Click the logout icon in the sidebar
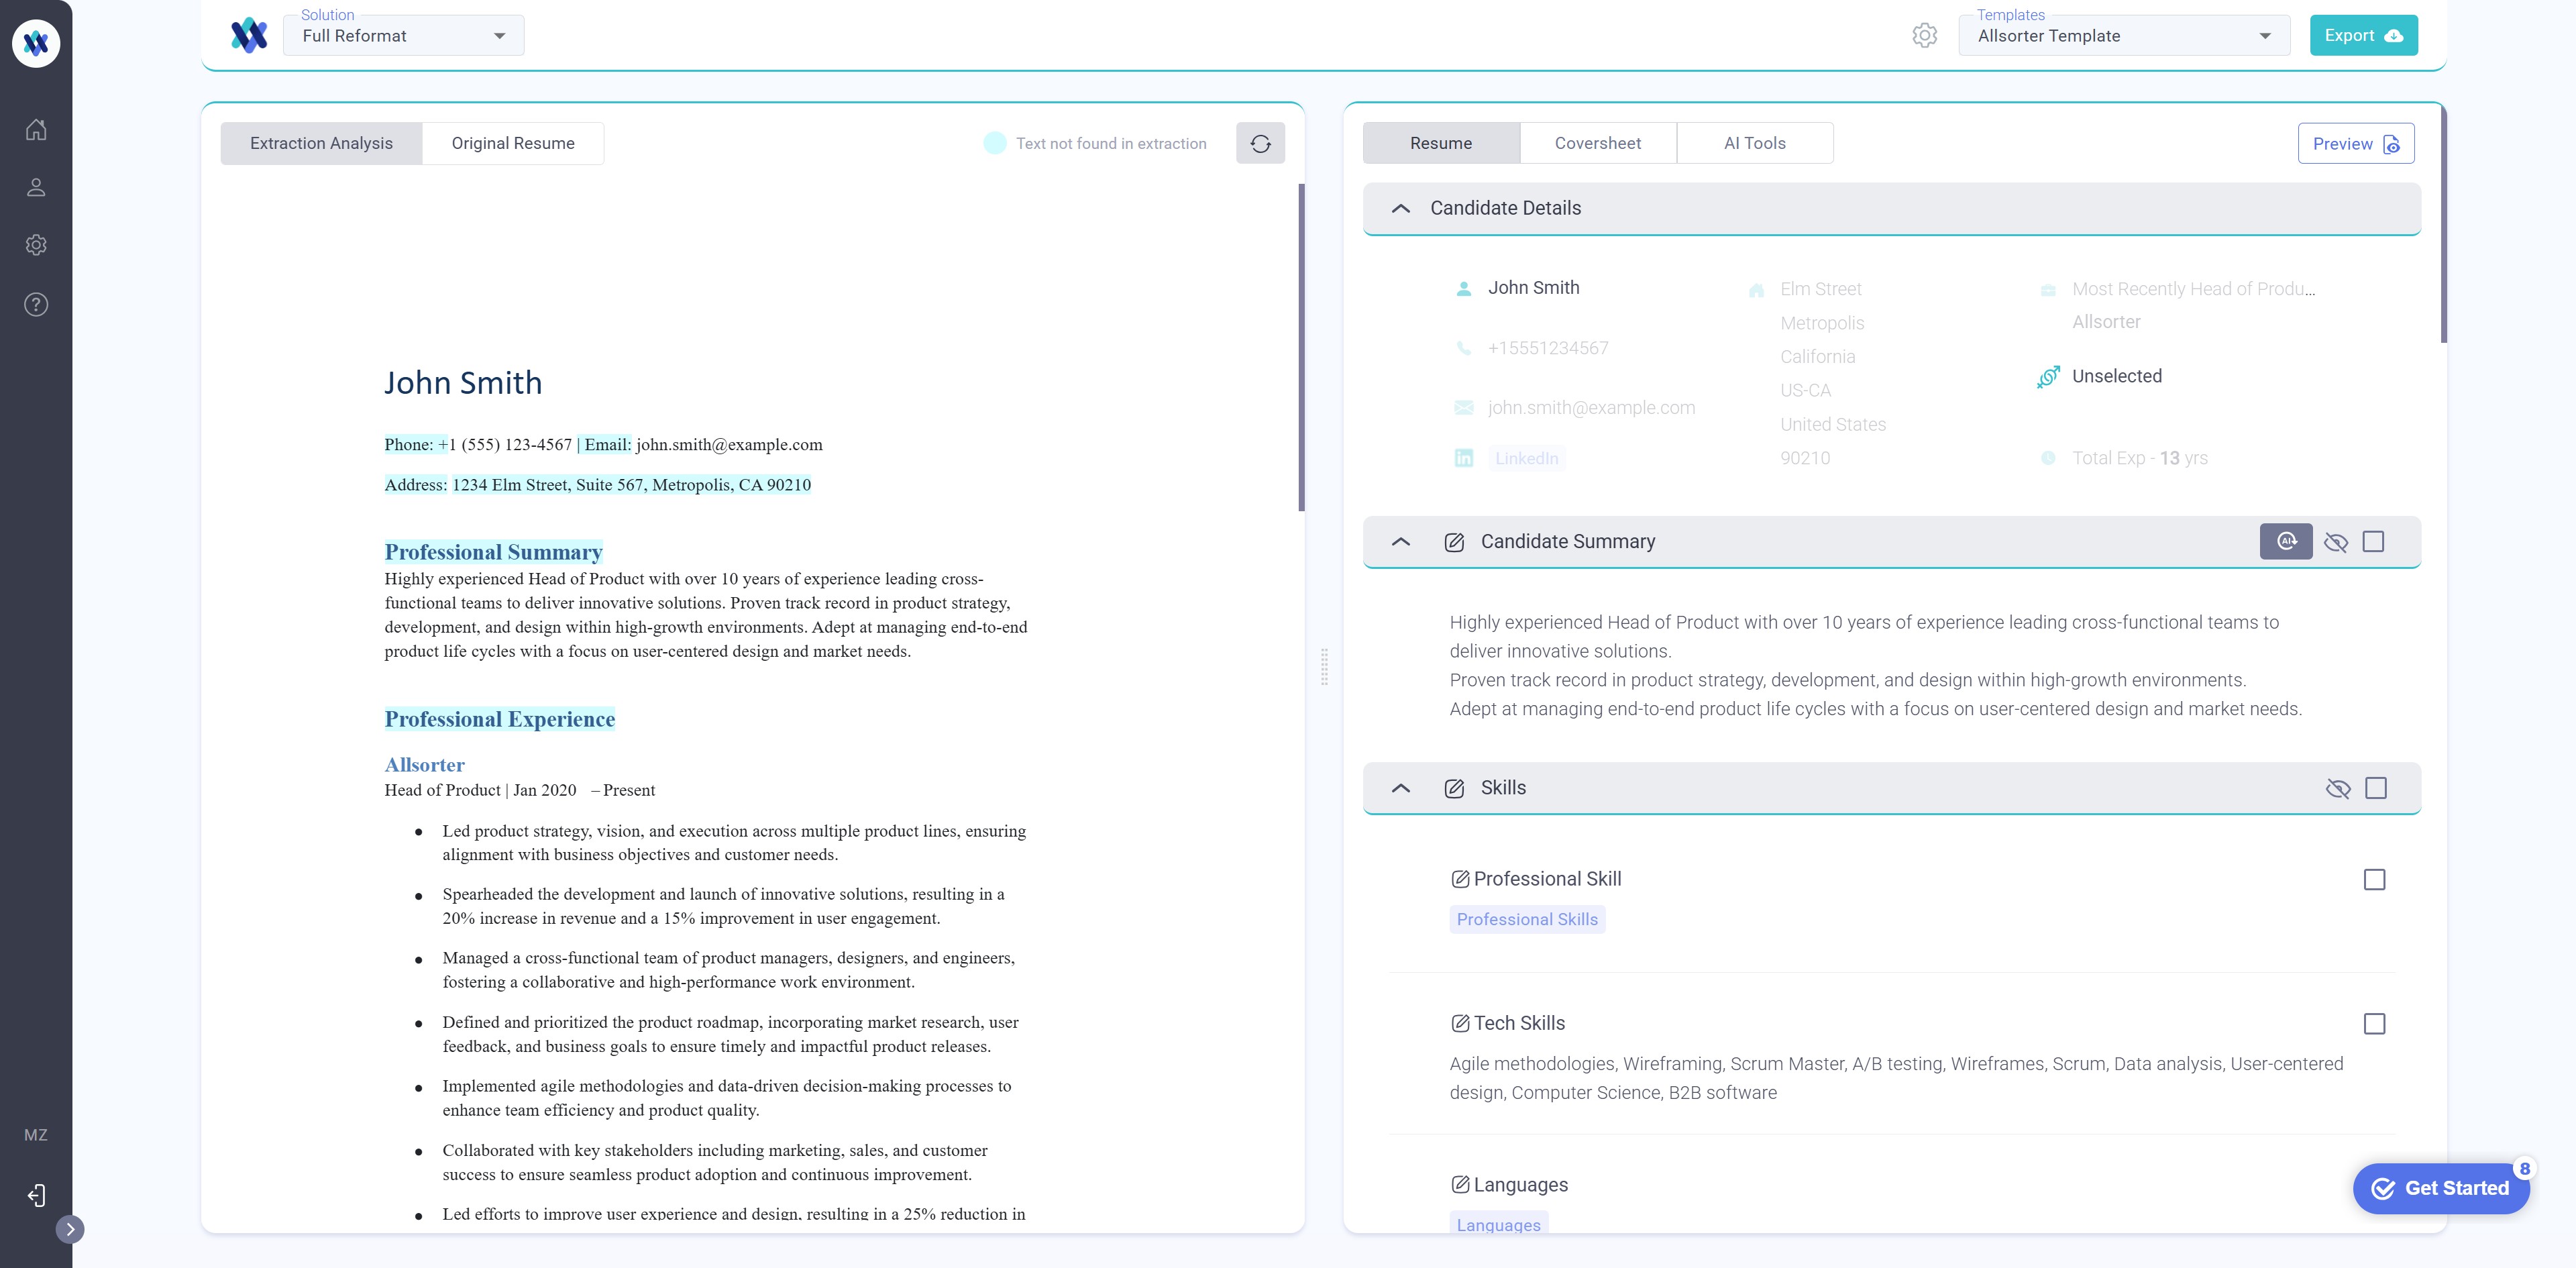The image size is (2576, 1268). click(x=36, y=1196)
